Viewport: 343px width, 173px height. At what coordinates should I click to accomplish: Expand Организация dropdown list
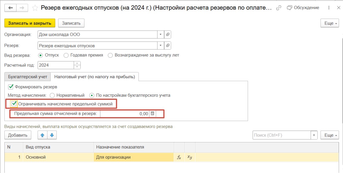161,35
